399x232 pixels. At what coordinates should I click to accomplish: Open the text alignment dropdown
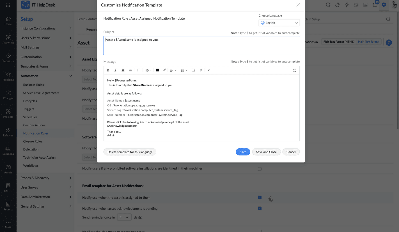coord(173,70)
